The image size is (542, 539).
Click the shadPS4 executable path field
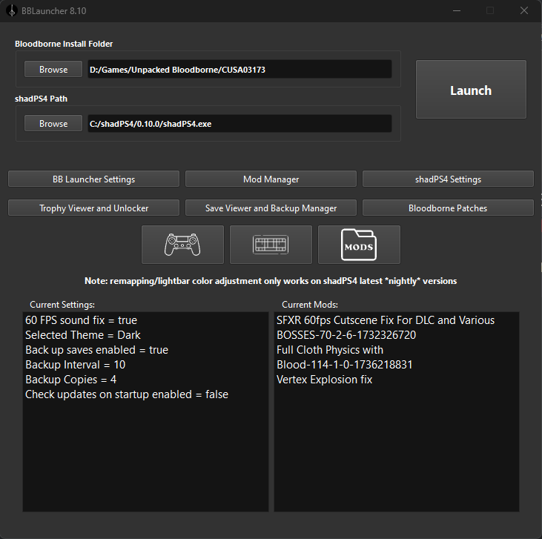(239, 123)
